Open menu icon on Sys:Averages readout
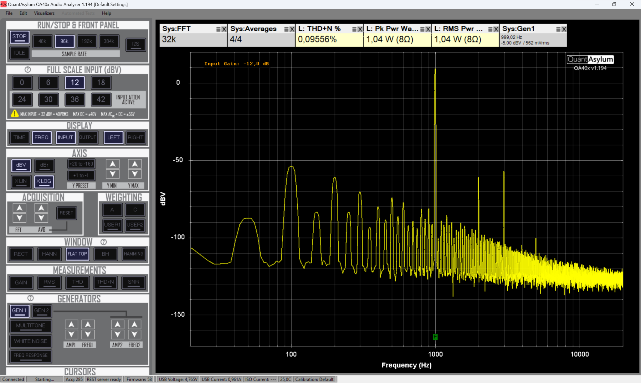641x383 pixels. pyautogui.click(x=286, y=29)
